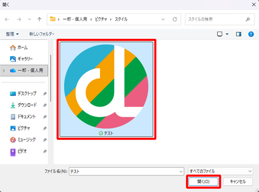259x192 pixels.
Task: Create a folder with 新しいフォルダー
Action: pyautogui.click(x=42, y=34)
